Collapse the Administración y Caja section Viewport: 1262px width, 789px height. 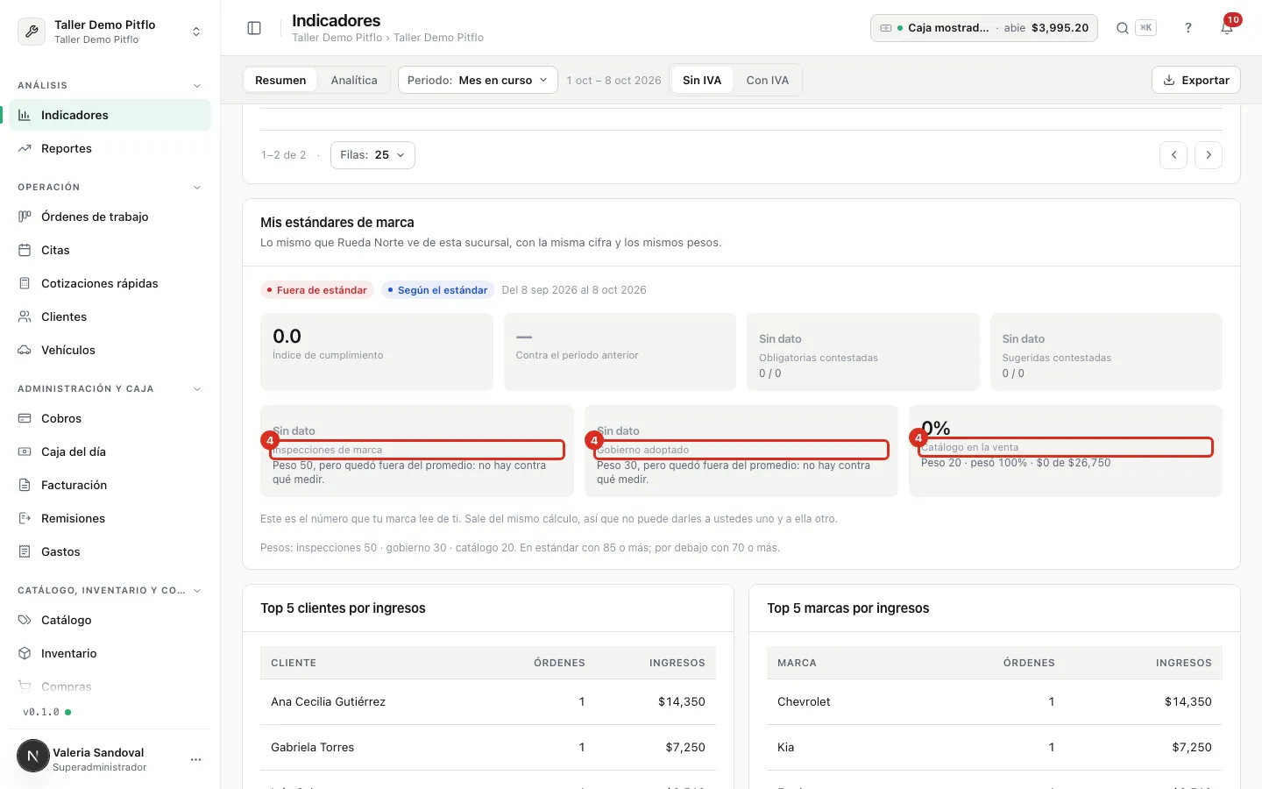(x=197, y=389)
